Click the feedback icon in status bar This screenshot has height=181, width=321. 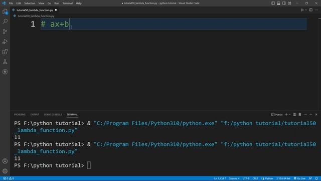point(310,178)
